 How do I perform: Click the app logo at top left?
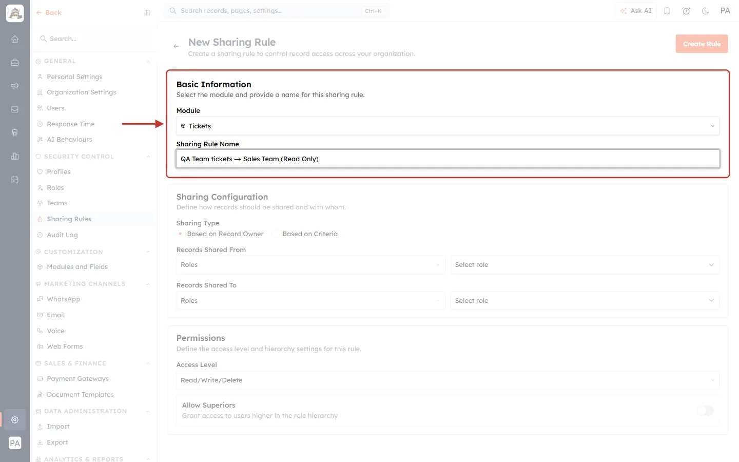15,13
